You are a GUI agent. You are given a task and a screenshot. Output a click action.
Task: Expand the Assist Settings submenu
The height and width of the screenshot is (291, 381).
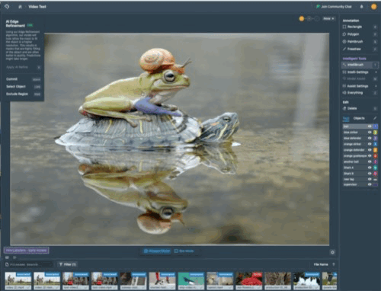coord(360,86)
